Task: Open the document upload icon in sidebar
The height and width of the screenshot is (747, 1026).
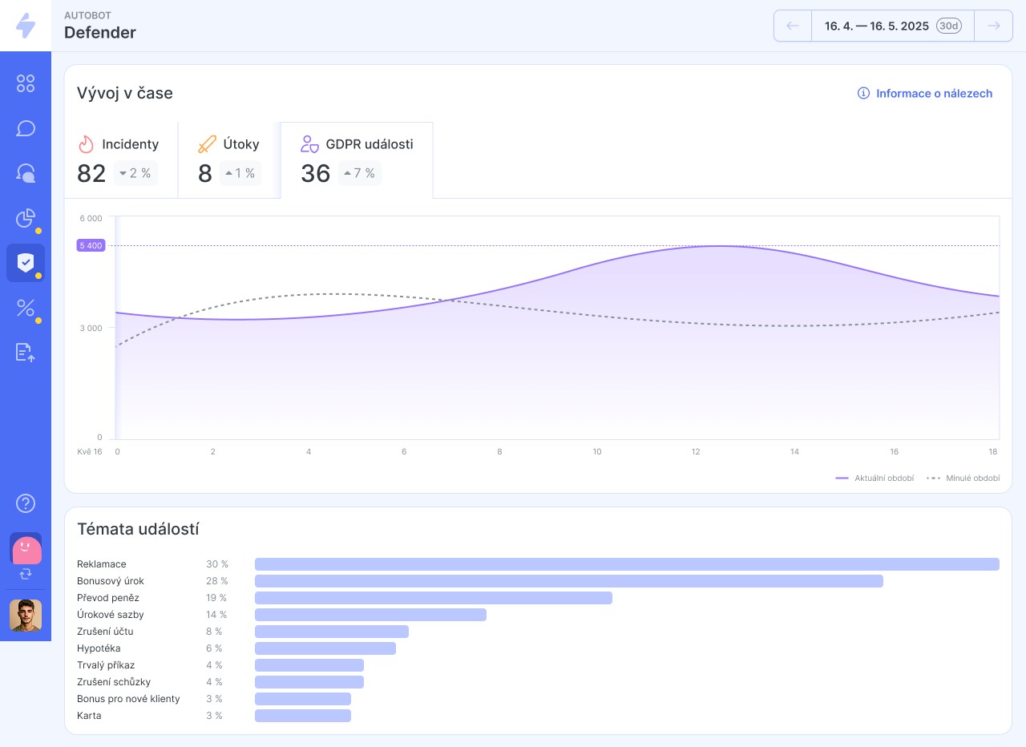Action: click(26, 353)
